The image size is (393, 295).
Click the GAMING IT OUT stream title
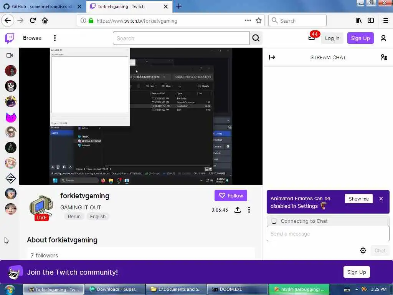[x=81, y=207]
